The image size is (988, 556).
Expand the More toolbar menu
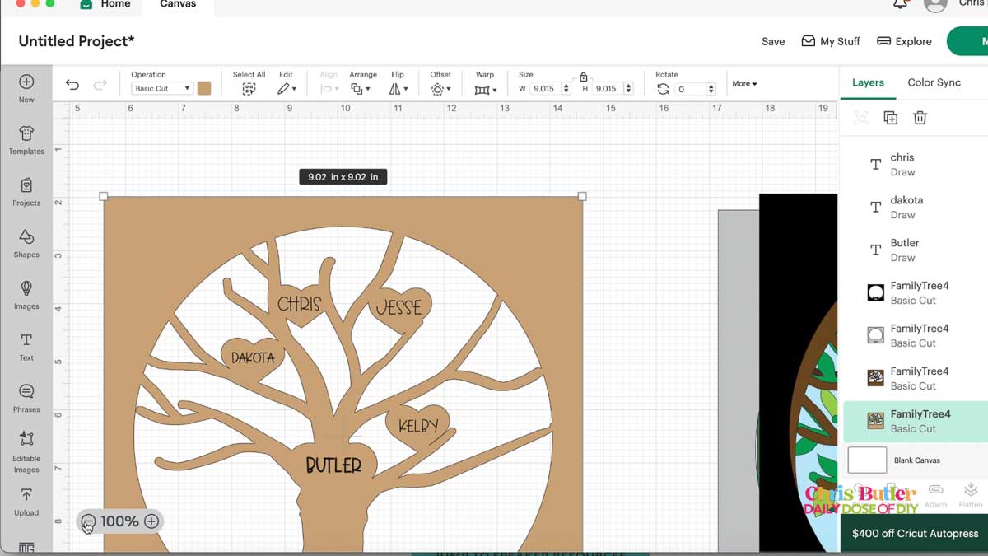tap(745, 83)
